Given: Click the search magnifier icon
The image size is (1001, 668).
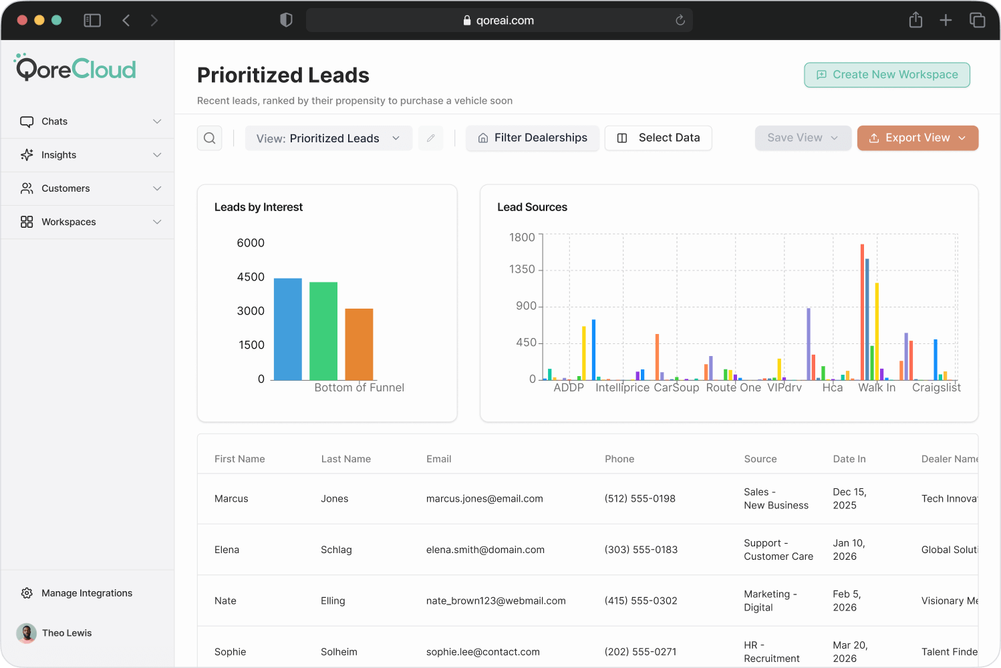Looking at the screenshot, I should (x=209, y=138).
